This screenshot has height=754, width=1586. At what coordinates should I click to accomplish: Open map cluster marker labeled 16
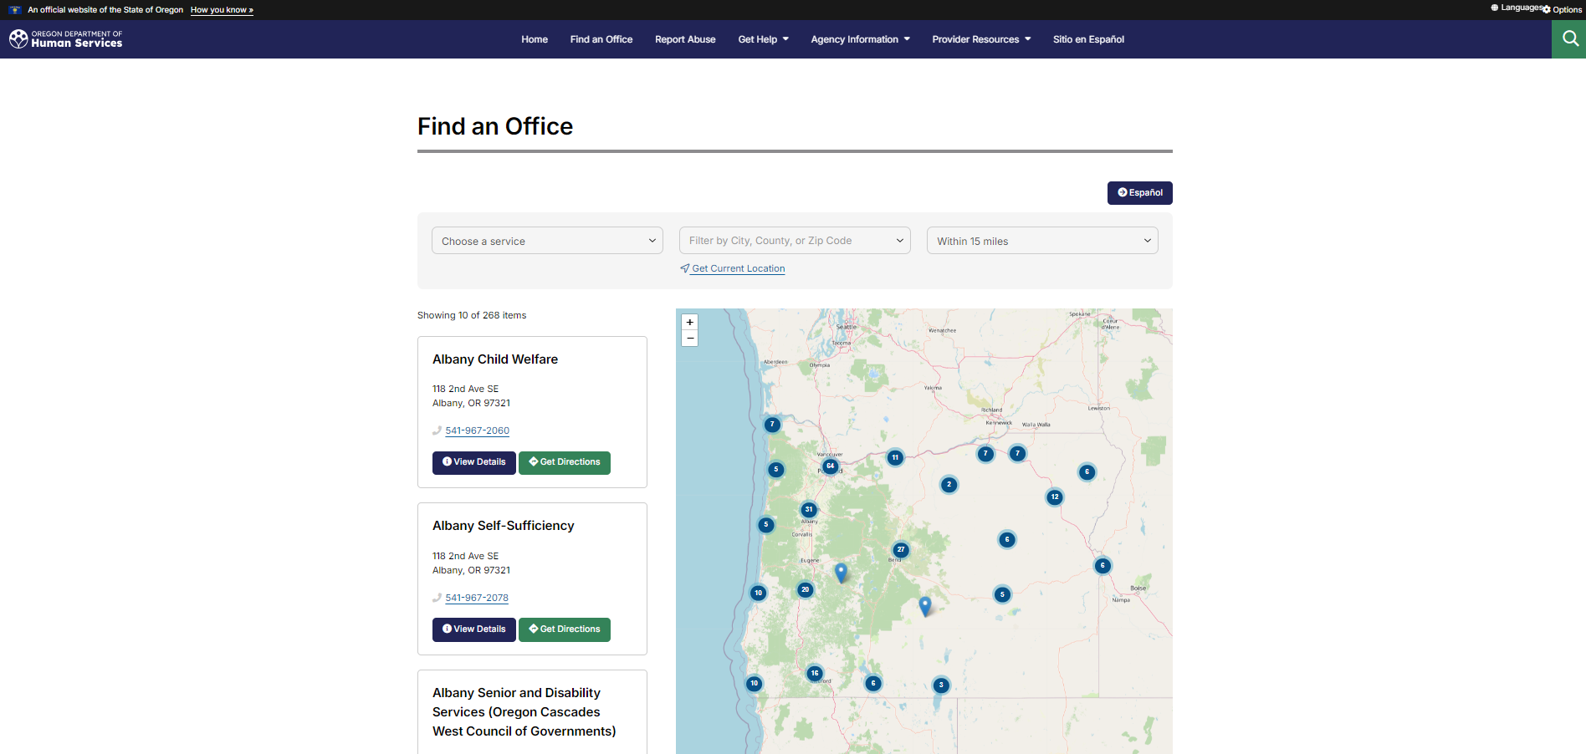pos(815,673)
